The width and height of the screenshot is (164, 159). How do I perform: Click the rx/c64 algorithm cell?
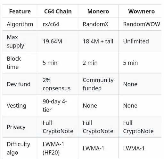[x=58, y=24]
